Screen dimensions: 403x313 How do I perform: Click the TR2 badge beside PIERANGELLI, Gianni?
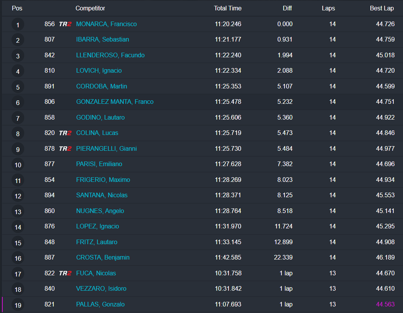(65, 149)
